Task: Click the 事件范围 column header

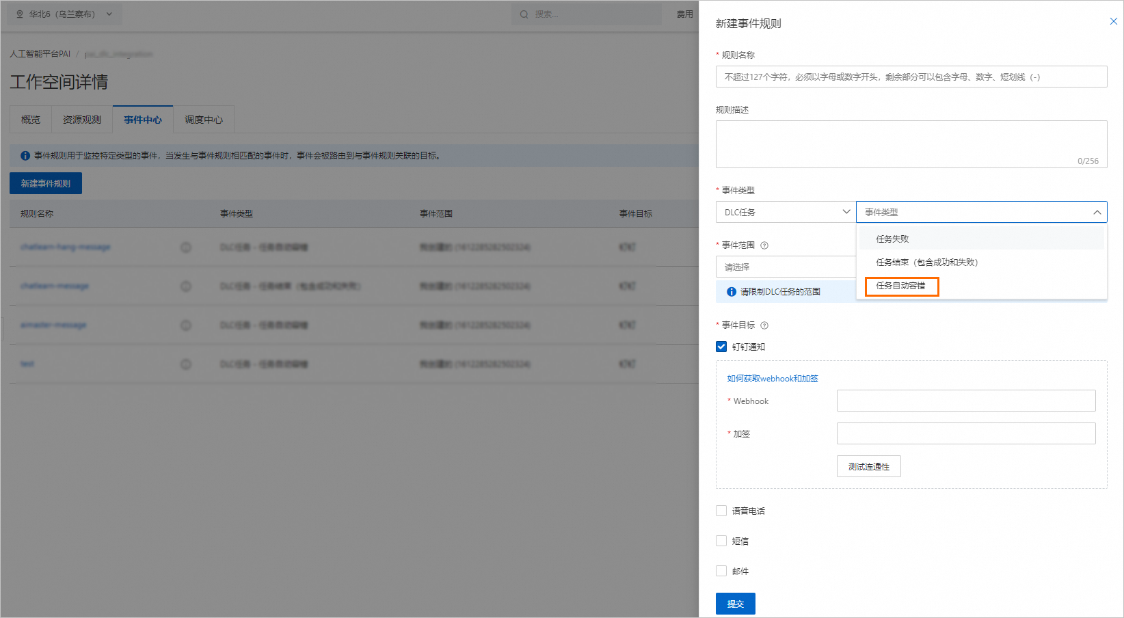Action: [436, 214]
